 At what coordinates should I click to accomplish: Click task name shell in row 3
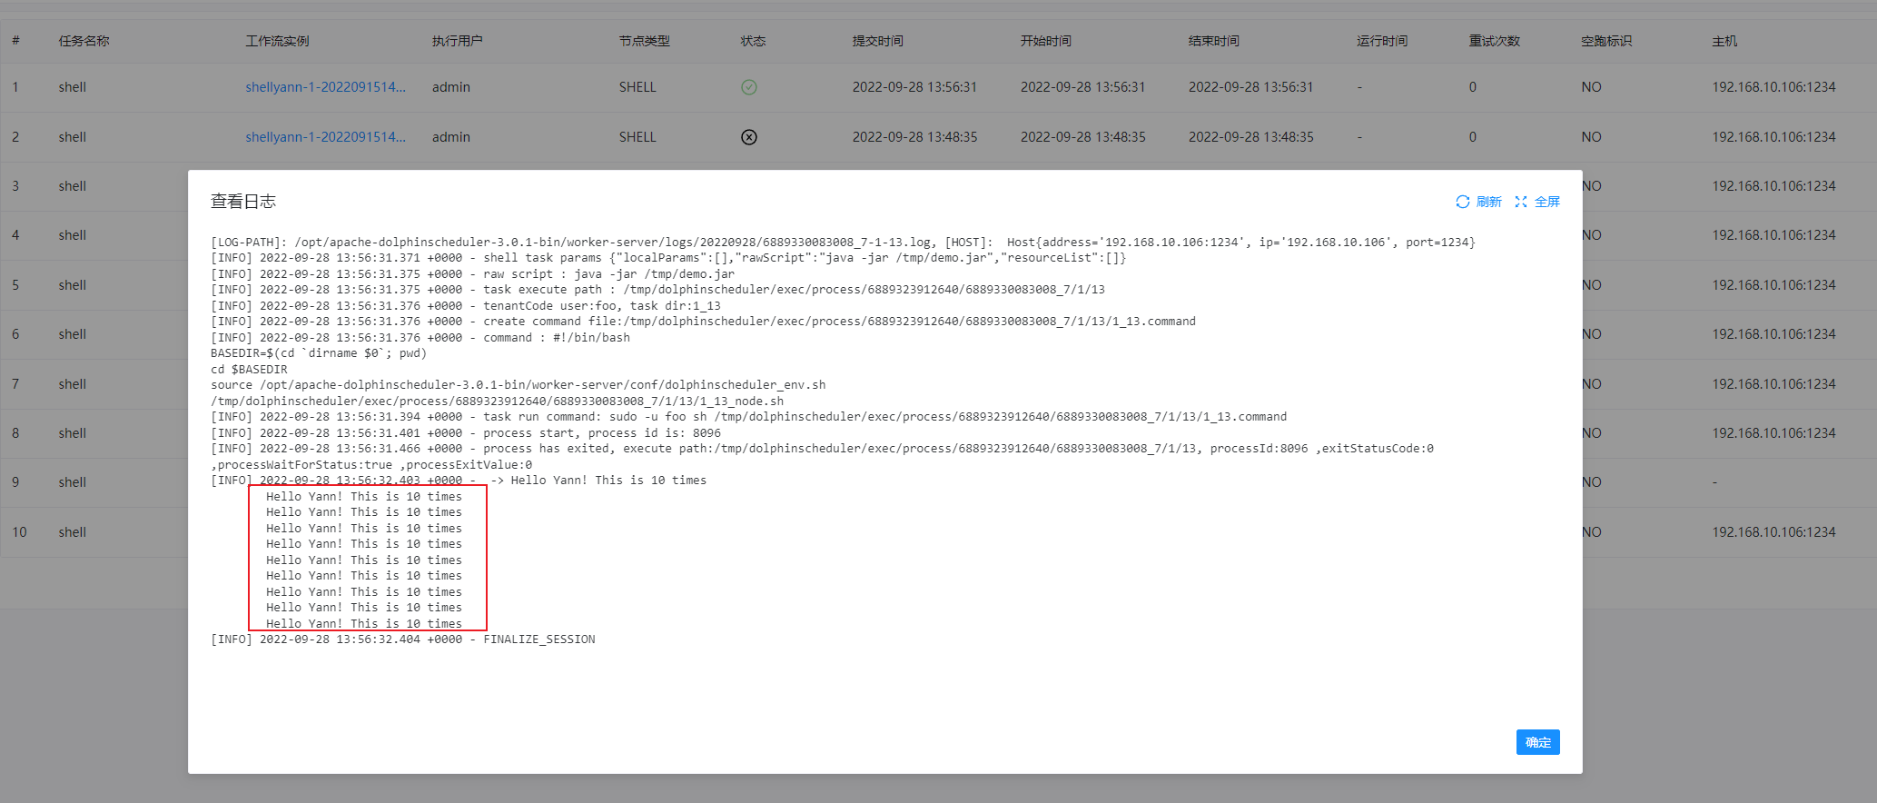click(73, 186)
